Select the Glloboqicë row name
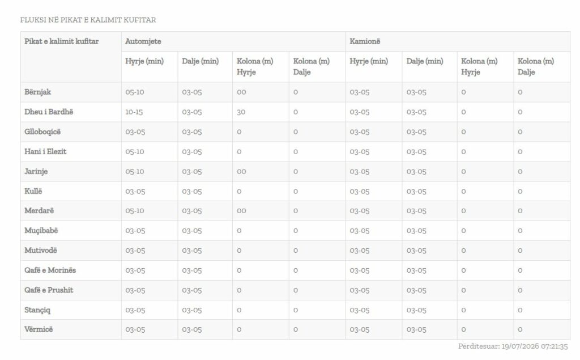The image size is (580, 360). point(42,132)
